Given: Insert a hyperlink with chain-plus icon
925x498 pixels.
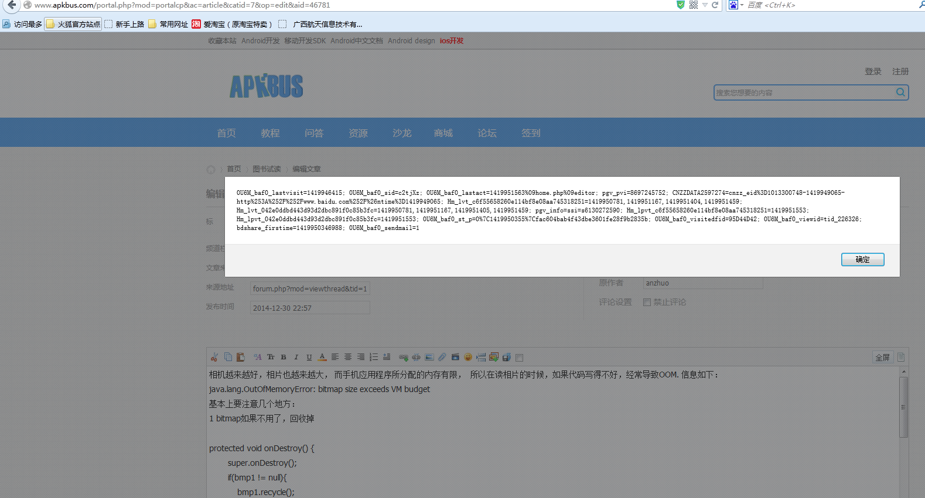Looking at the screenshot, I should click(404, 357).
